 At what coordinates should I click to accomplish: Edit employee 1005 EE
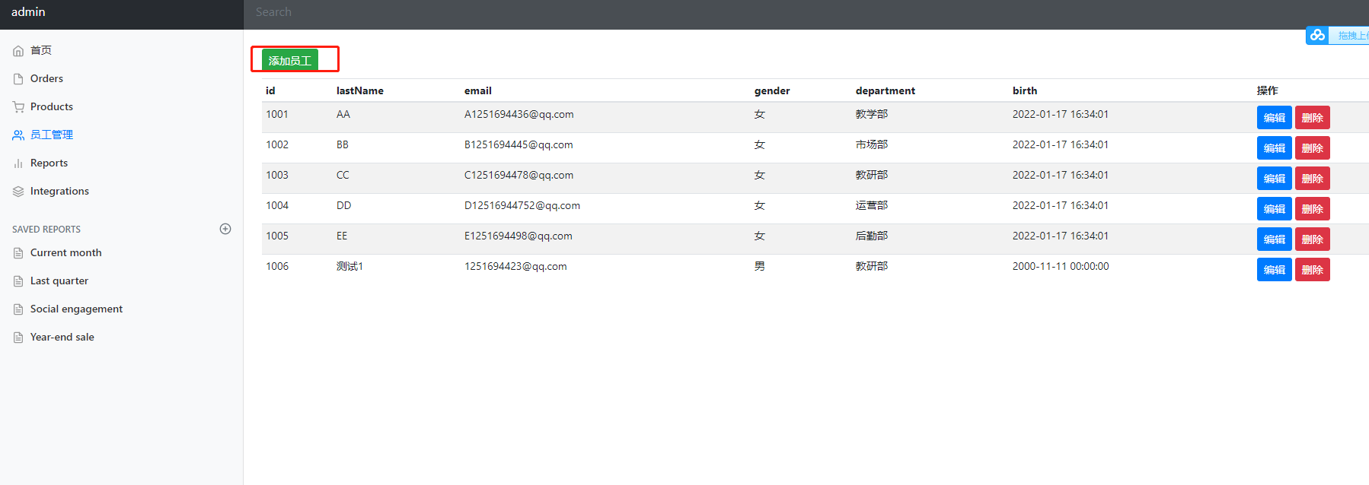pyautogui.click(x=1274, y=239)
